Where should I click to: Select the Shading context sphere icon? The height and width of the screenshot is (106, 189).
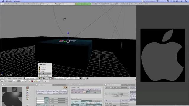pyautogui.click(x=19, y=81)
